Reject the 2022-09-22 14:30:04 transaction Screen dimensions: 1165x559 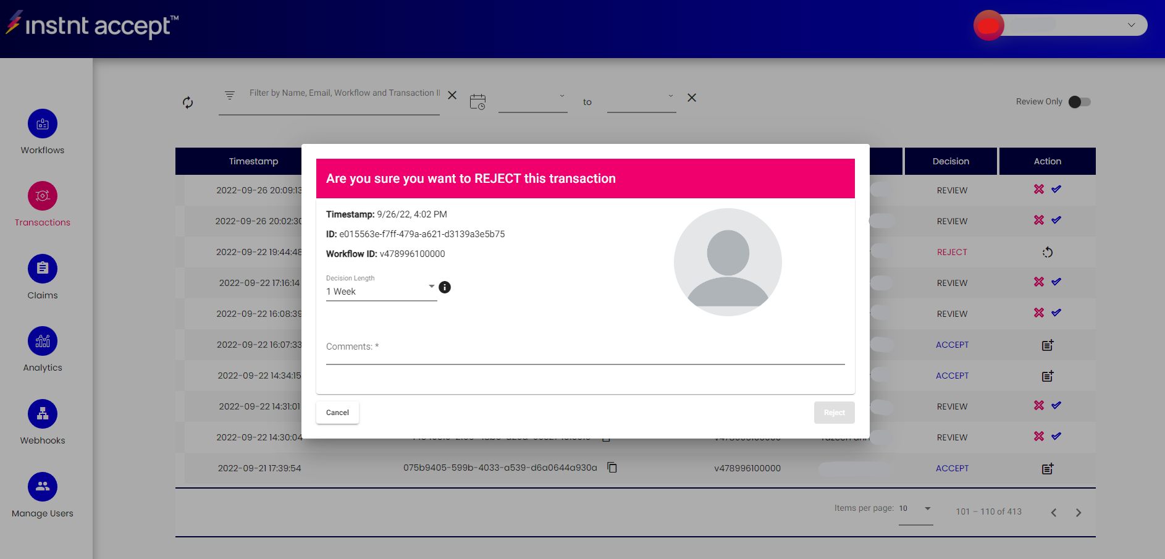click(x=1039, y=436)
